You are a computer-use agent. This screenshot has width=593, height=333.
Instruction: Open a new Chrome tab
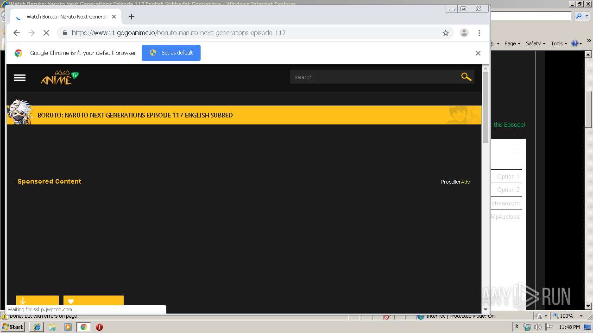tap(132, 17)
